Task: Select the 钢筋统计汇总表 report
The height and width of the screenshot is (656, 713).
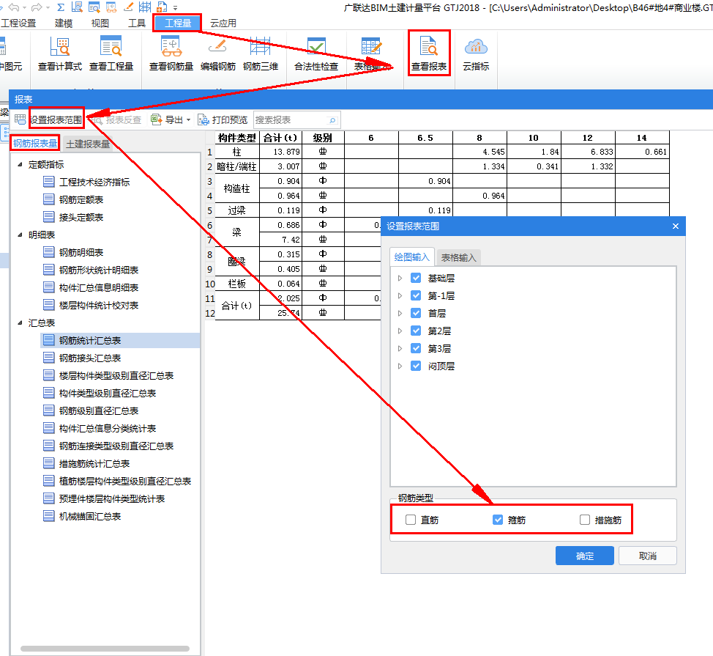Action: (120, 341)
